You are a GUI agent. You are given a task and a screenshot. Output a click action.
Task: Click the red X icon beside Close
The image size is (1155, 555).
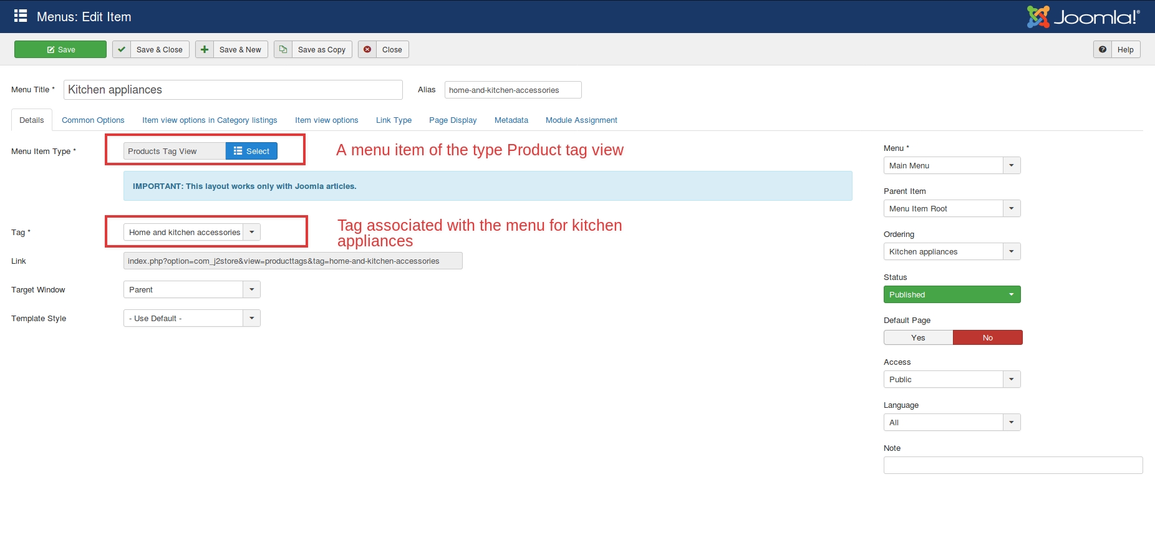(367, 50)
